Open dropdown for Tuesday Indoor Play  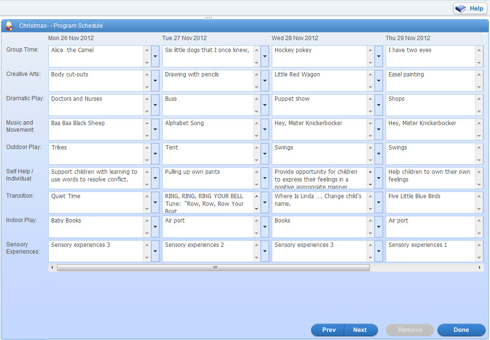coord(265,227)
